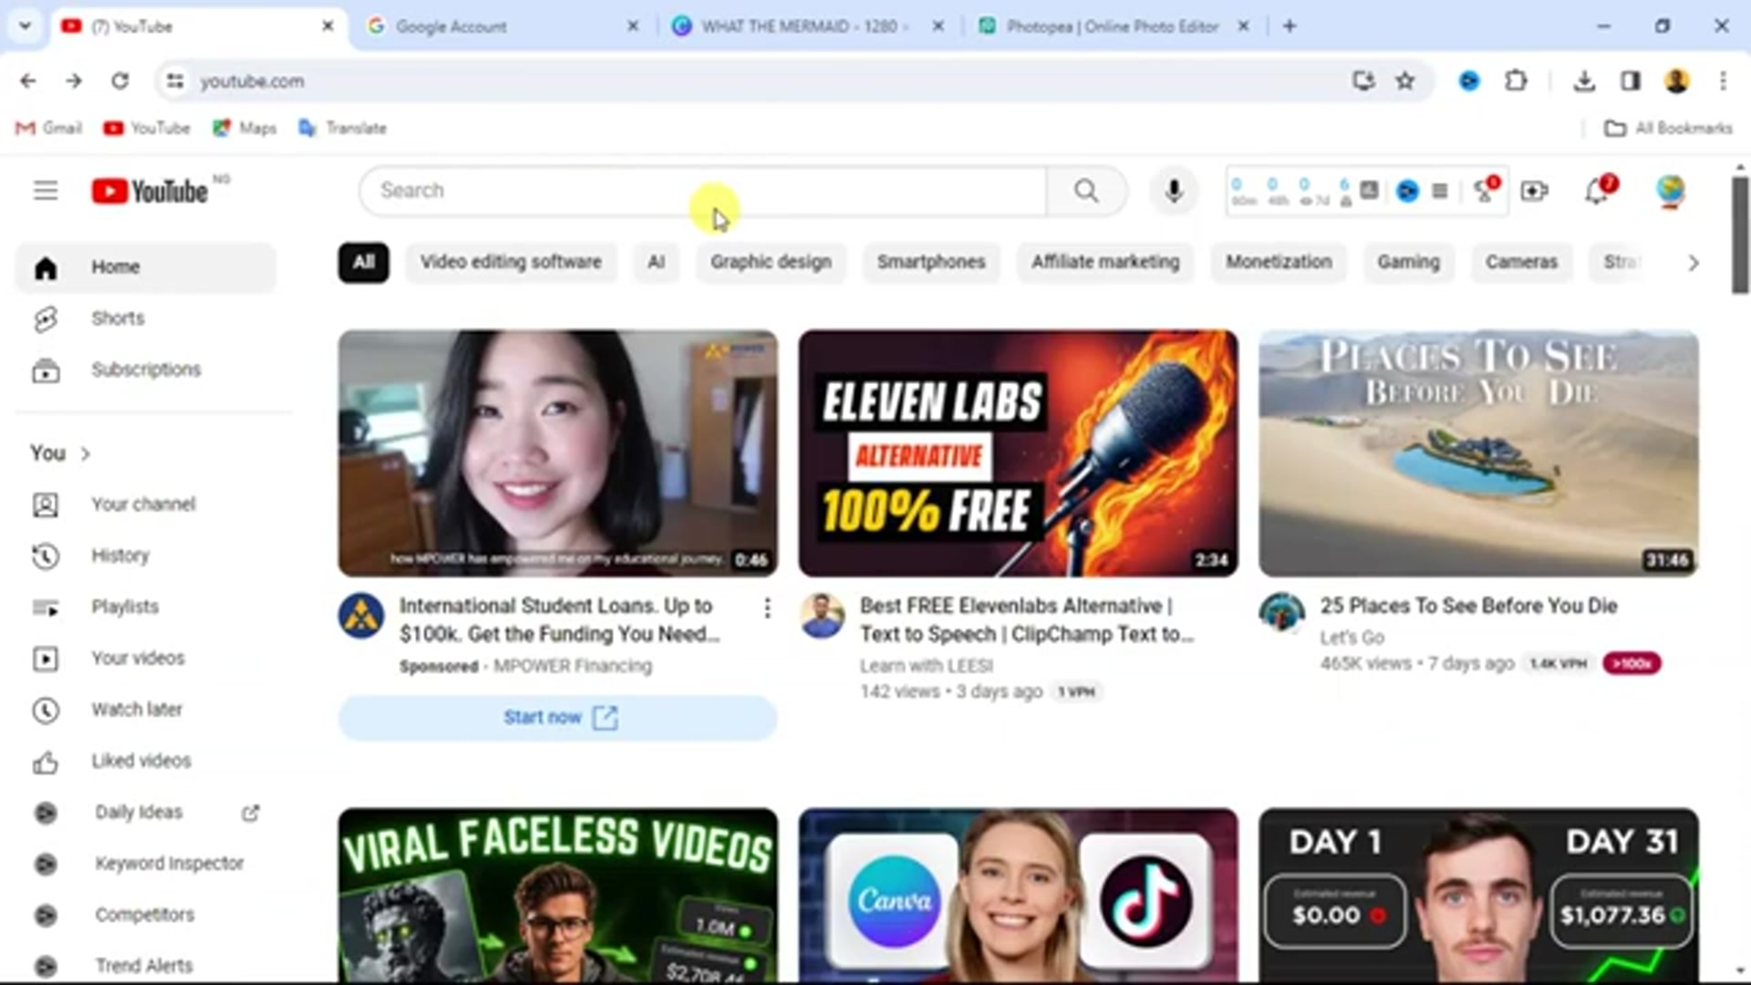Open the globe account avatar menu

[x=1670, y=191]
